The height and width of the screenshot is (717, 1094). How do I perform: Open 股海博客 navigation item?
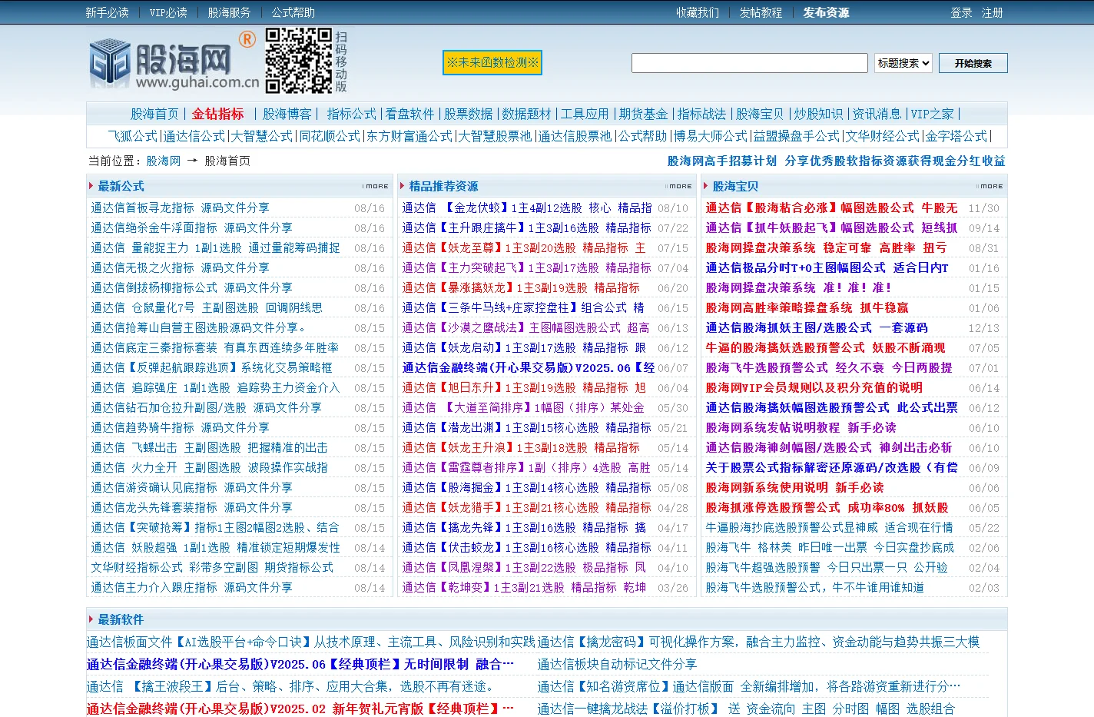pyautogui.click(x=287, y=114)
